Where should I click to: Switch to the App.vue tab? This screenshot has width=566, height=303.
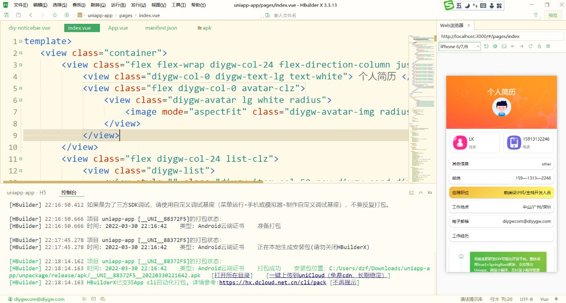(118, 27)
